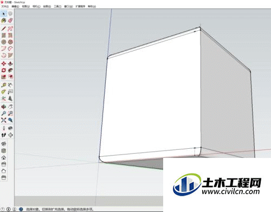Select the Position Camera tool
This screenshot has width=271, height=212.
(x=4, y=128)
